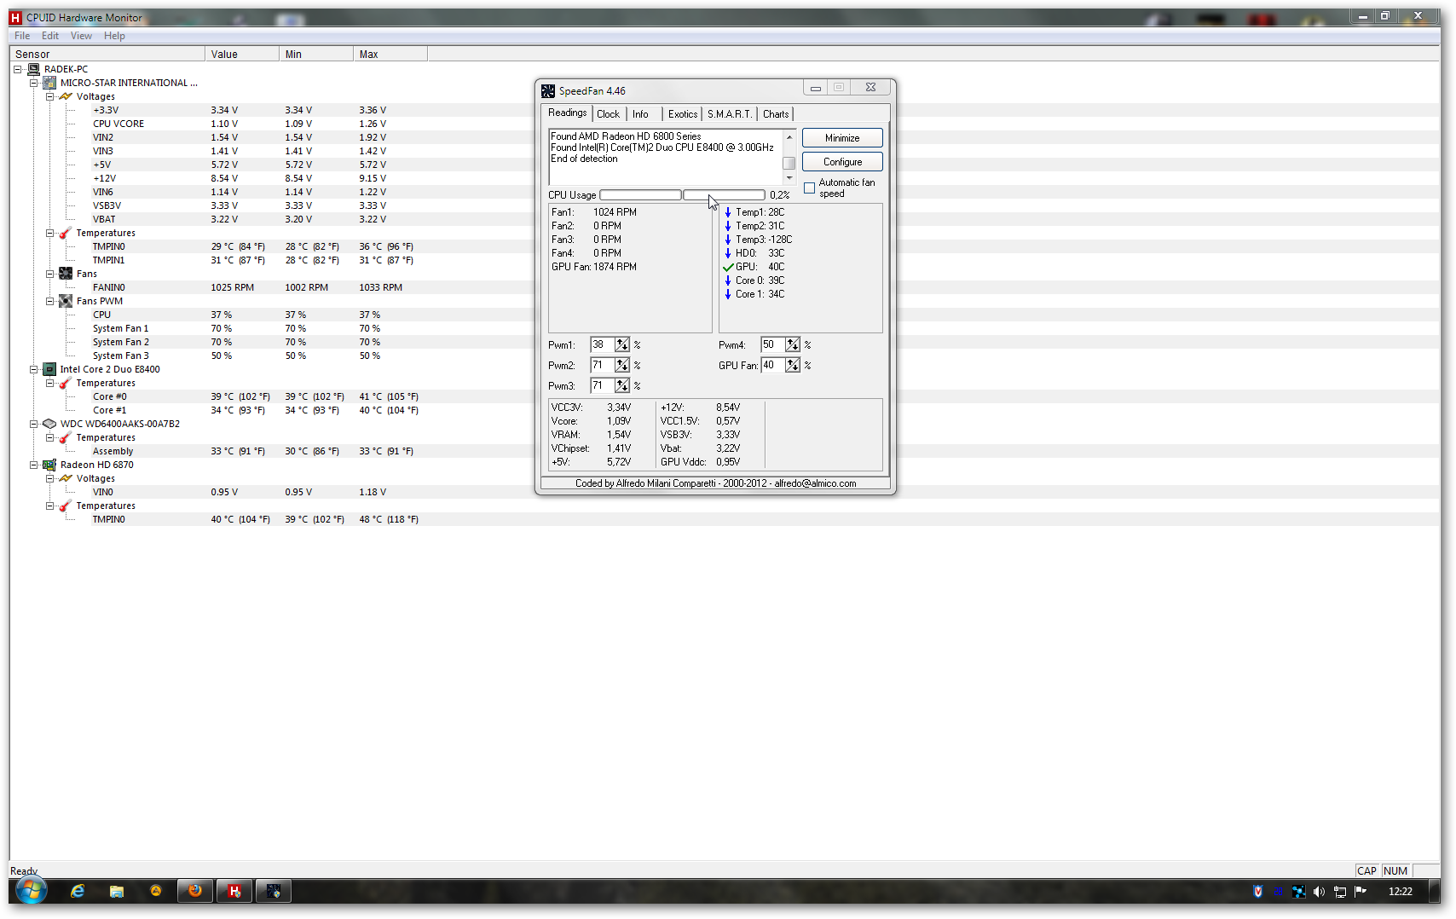Viewport: 1456px width, 919px height.
Task: Click the Fans PWM icon in tree
Action: click(x=66, y=301)
